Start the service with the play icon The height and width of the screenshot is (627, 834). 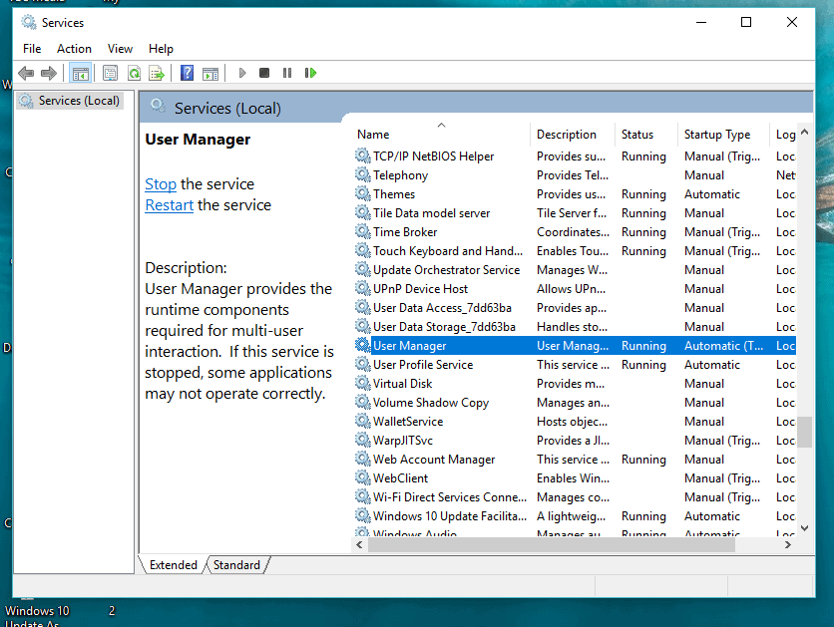(x=242, y=73)
